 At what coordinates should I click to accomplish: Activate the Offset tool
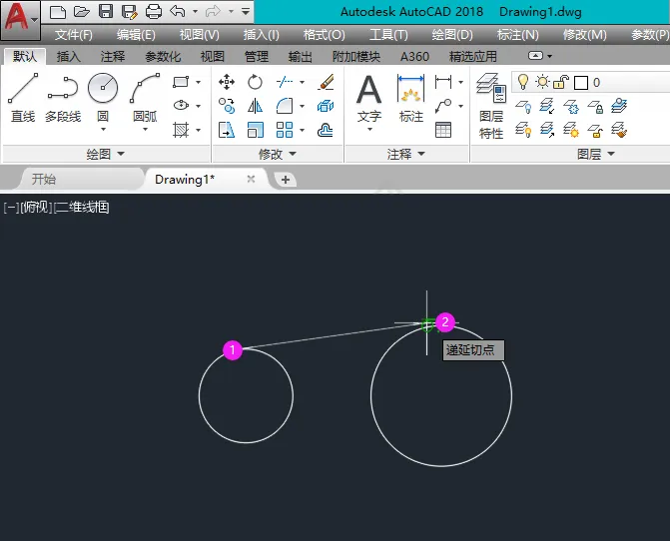click(326, 130)
